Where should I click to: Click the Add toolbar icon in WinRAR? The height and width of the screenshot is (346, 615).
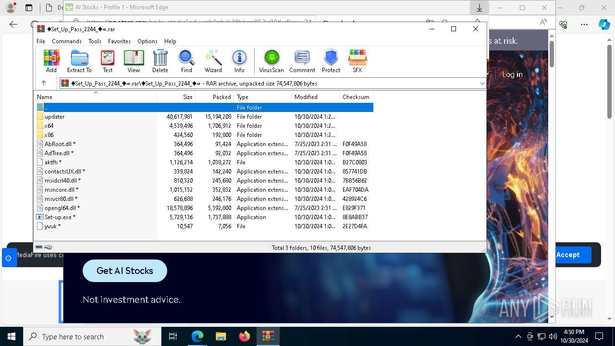pos(51,61)
